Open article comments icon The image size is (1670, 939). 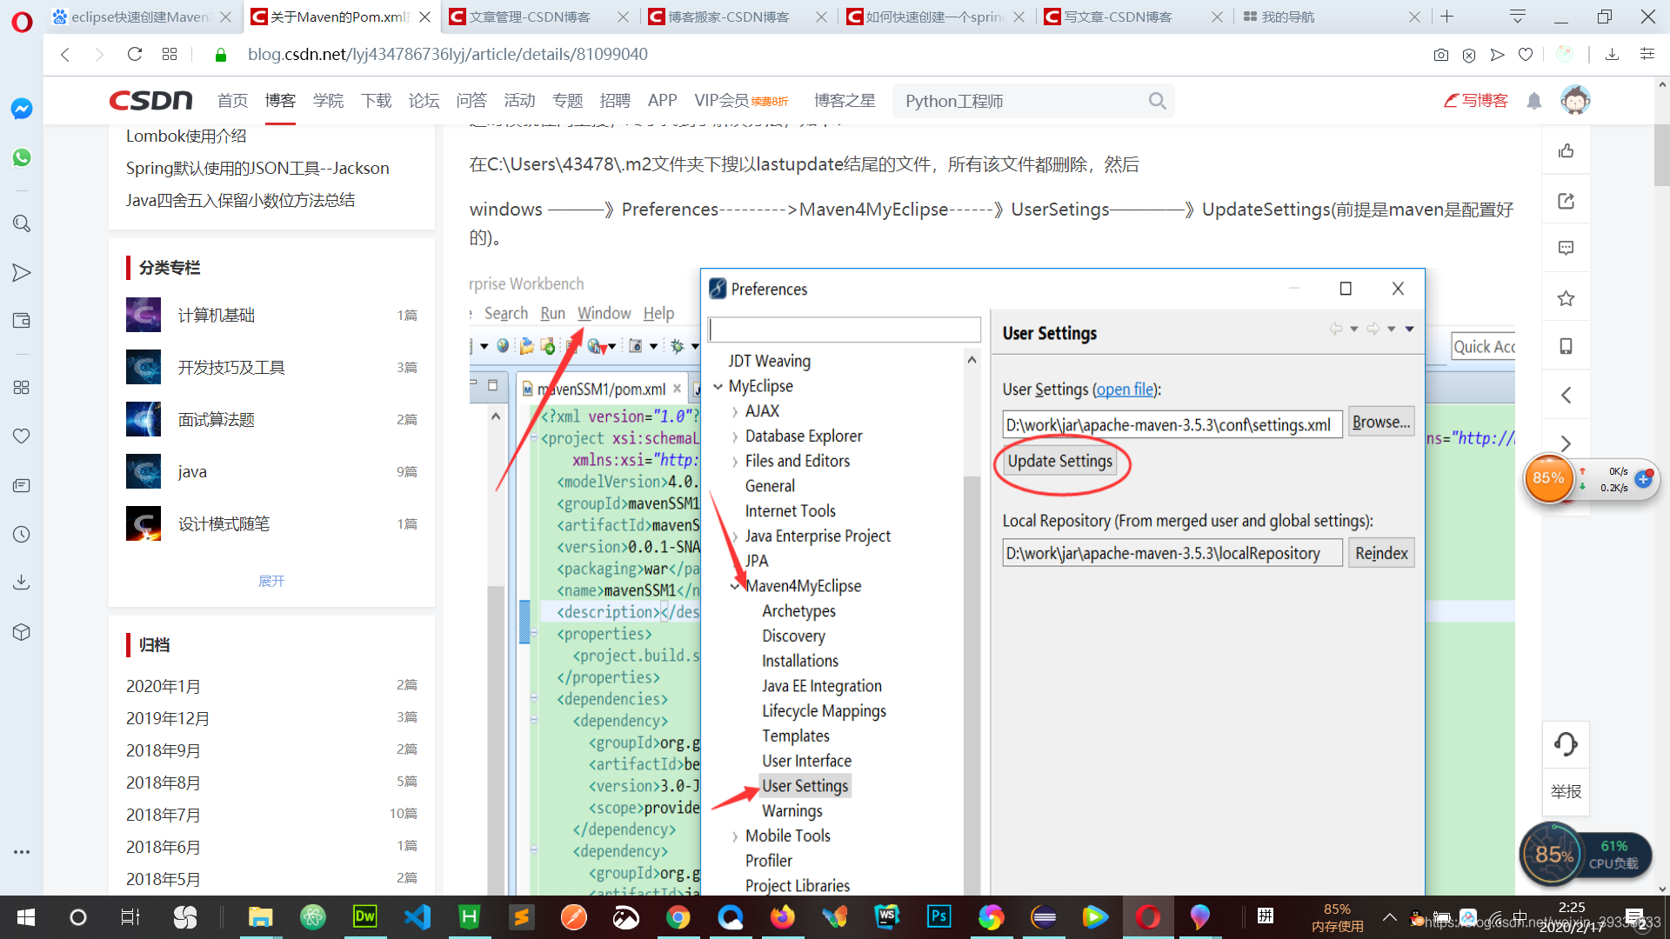point(1566,249)
